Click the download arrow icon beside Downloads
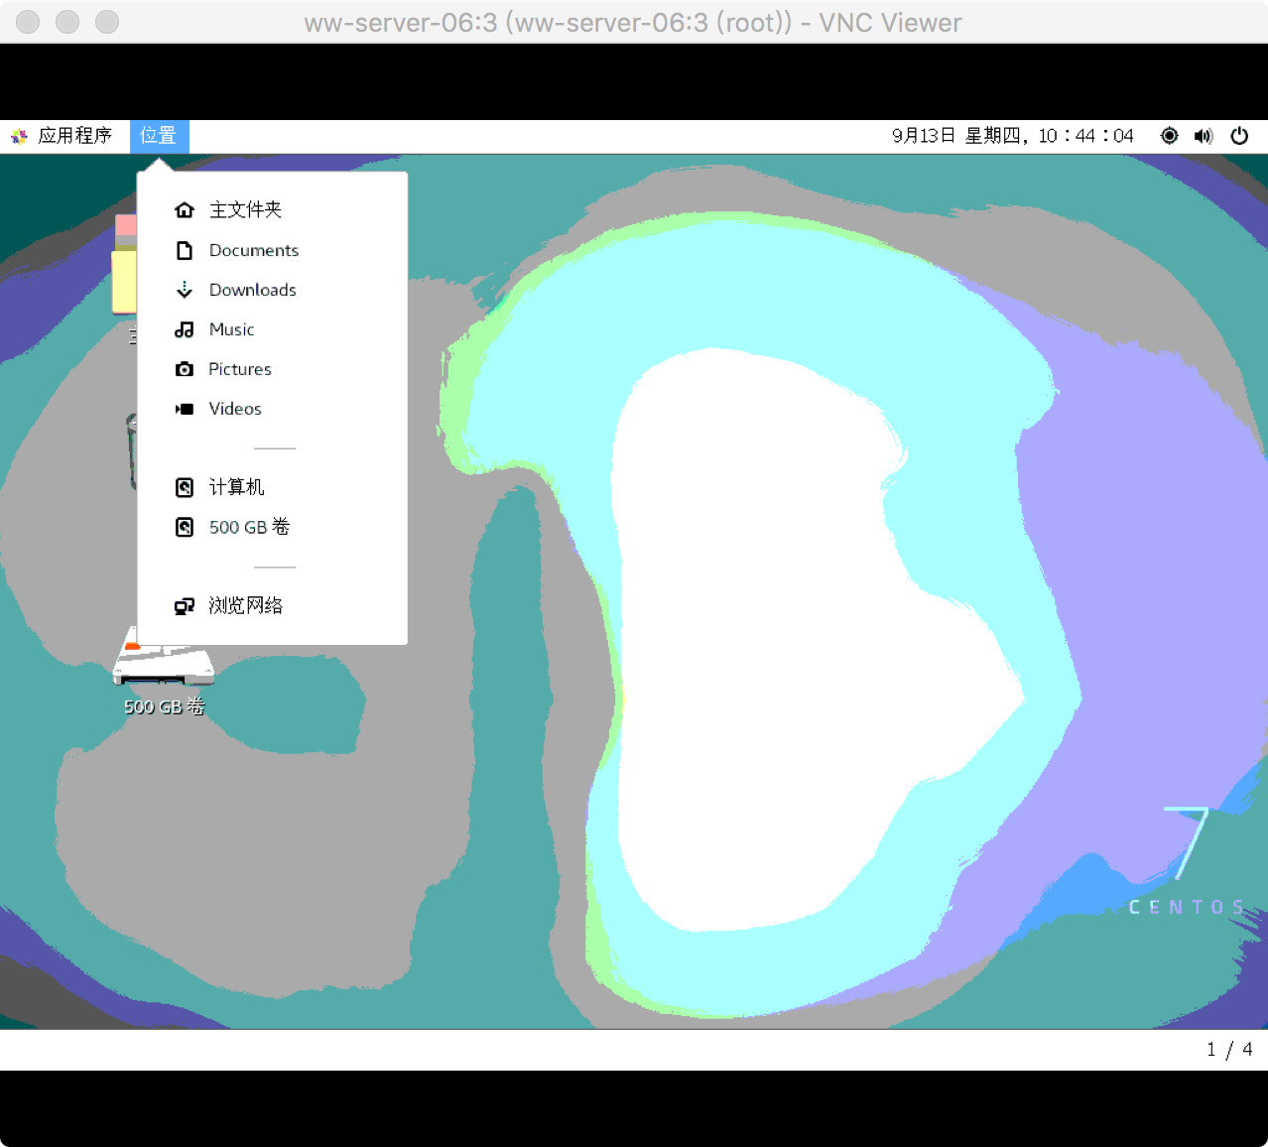Screen dimensions: 1268x1147 pos(185,290)
